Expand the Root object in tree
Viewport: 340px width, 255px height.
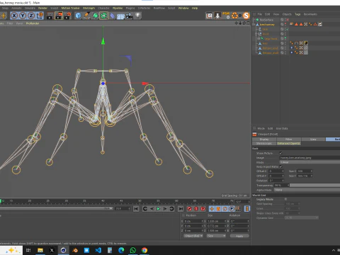pyautogui.click(x=256, y=34)
